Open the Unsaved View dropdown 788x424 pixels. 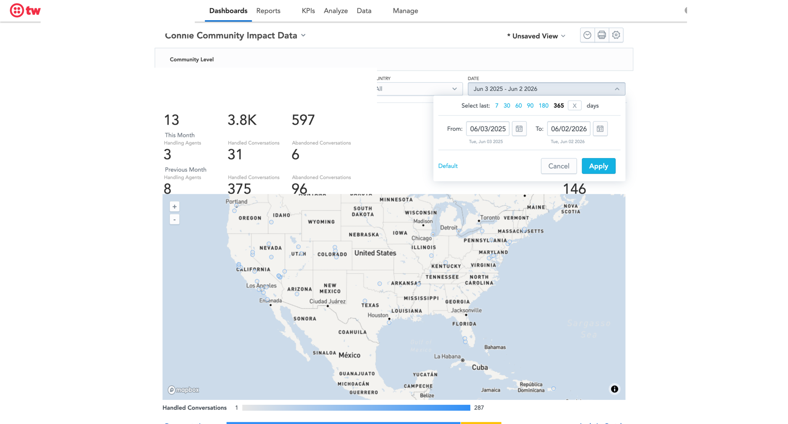[536, 36]
